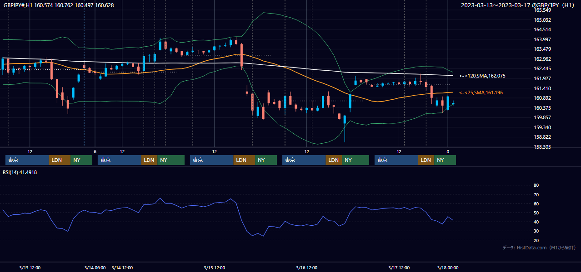Click price axis value 165.032

542,20
